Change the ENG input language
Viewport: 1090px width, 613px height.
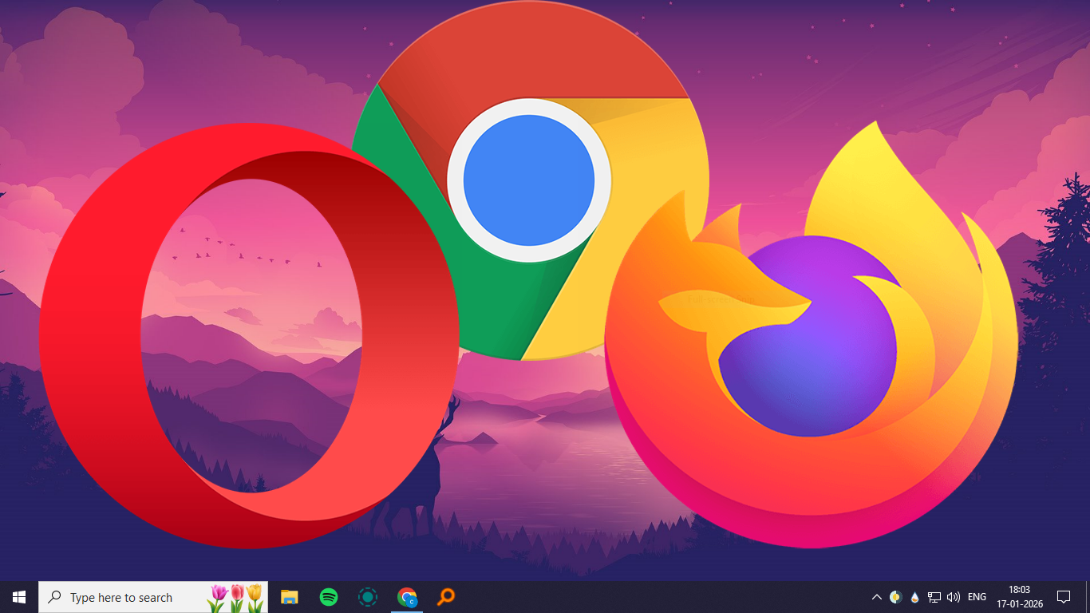coord(977,597)
